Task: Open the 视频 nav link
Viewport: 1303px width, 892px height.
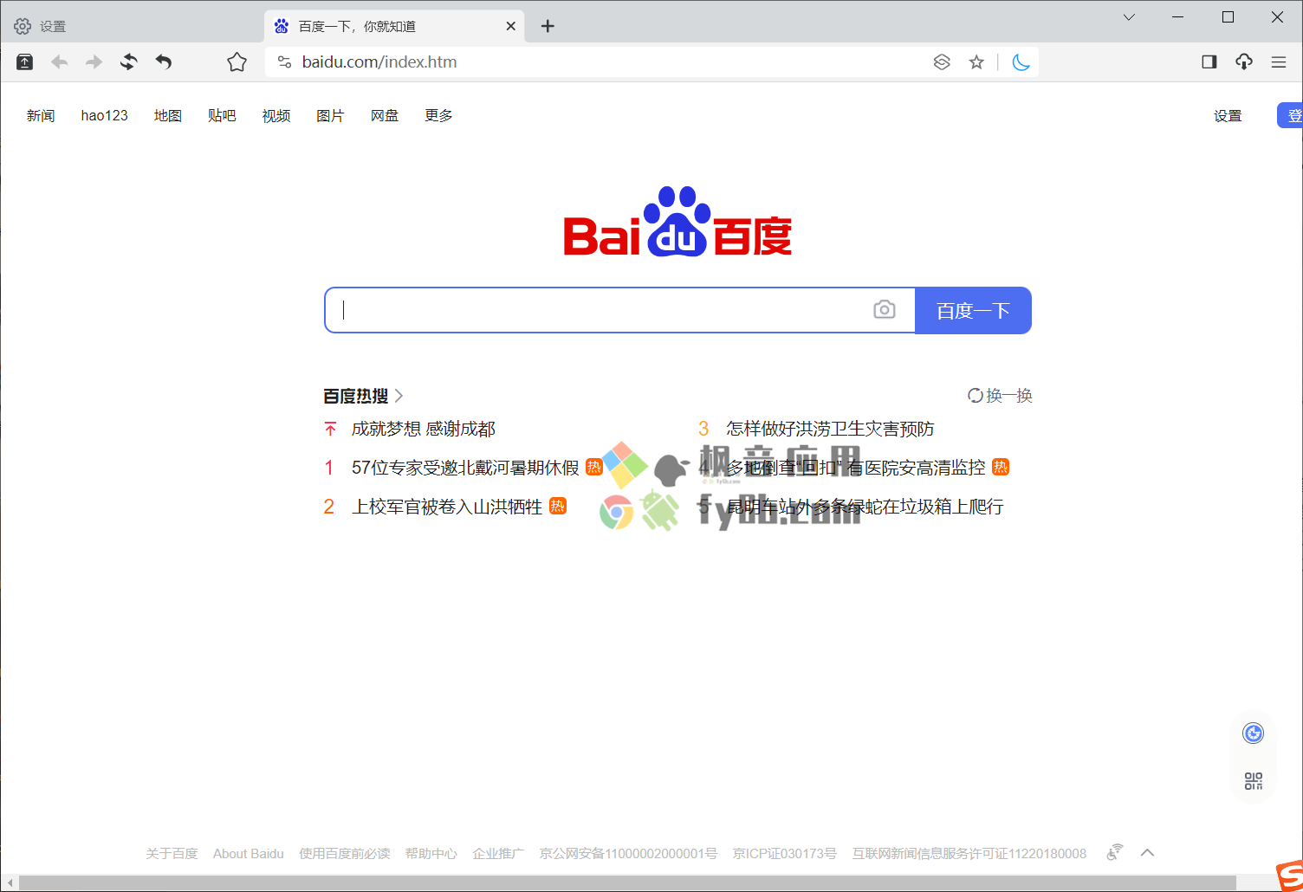Action: click(276, 115)
